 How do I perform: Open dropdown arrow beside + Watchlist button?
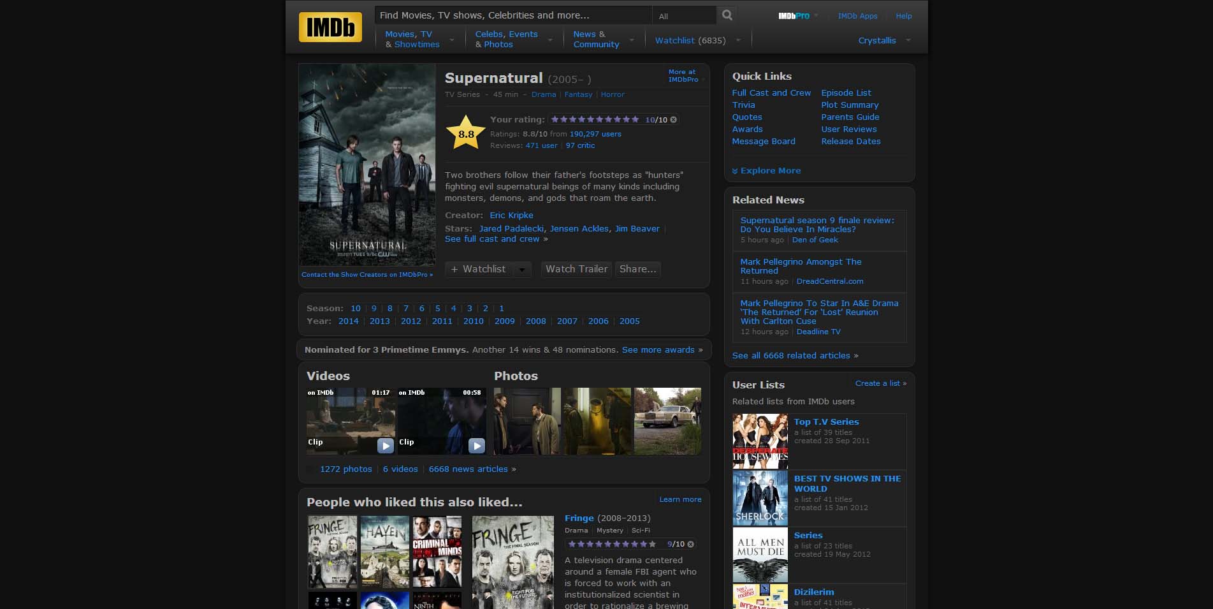coord(522,270)
